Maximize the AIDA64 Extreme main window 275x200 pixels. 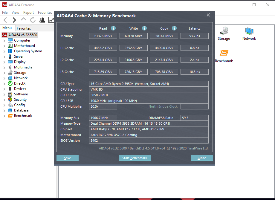pyautogui.click(x=254, y=5)
